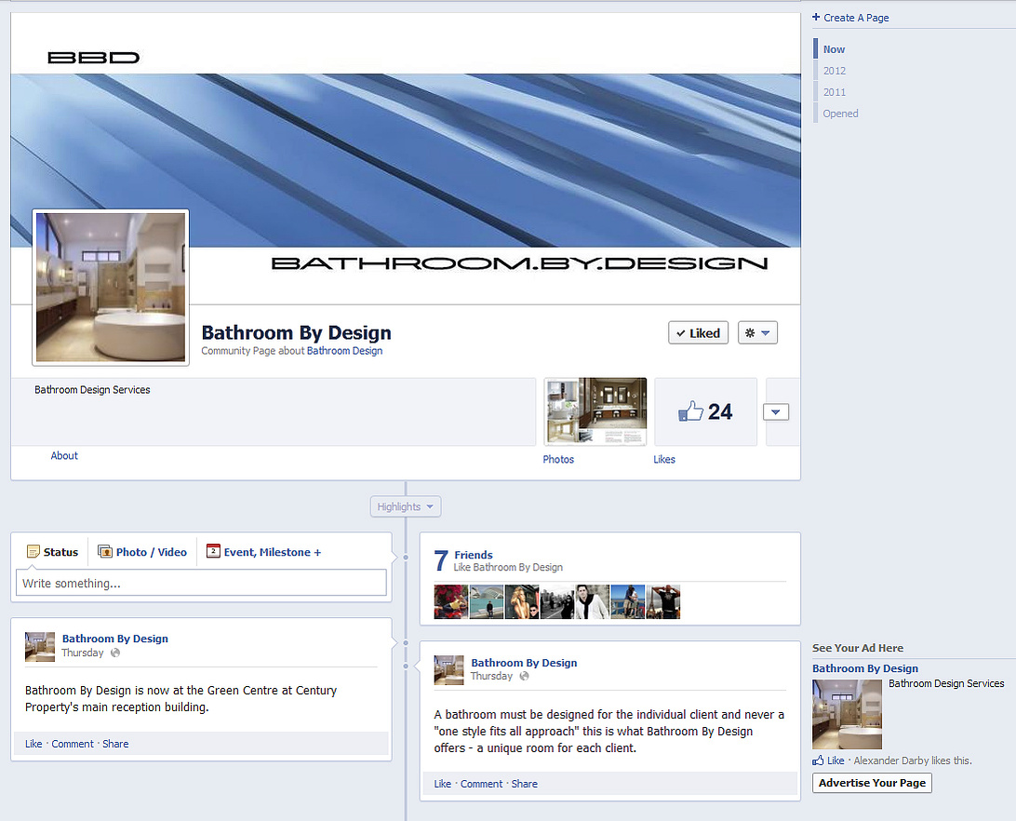
Task: Jump to 2012 in timeline
Action: click(x=835, y=71)
